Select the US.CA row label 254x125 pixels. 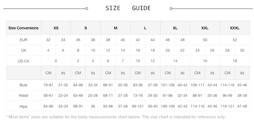[23, 61]
